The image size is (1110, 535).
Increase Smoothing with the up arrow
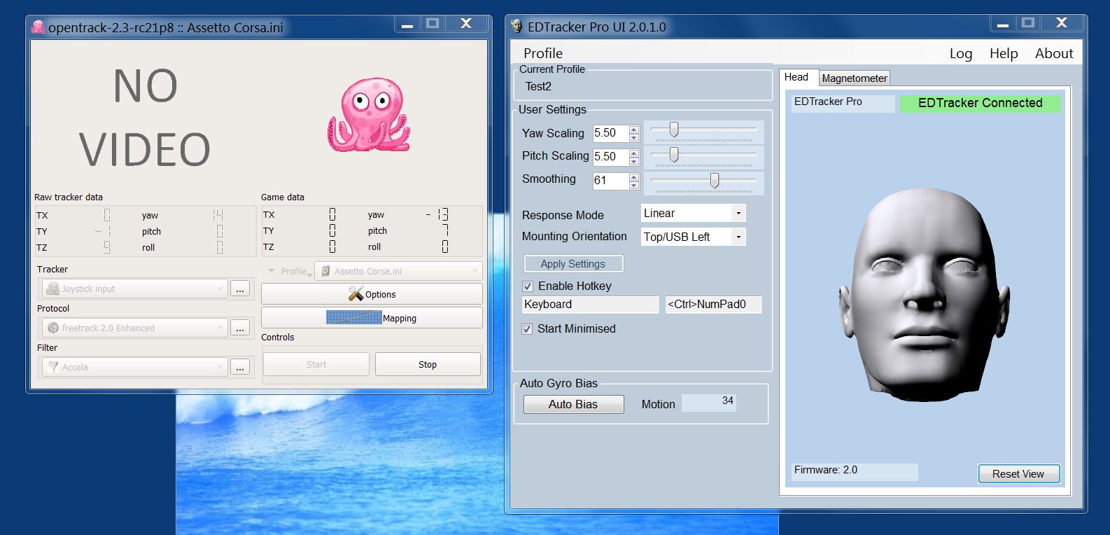pyautogui.click(x=633, y=176)
